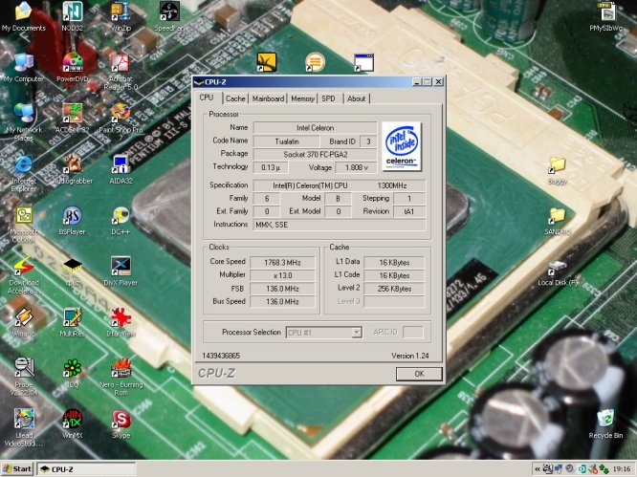637x477 pixels.
Task: Launch WinMX shortcut
Action: pyautogui.click(x=73, y=423)
